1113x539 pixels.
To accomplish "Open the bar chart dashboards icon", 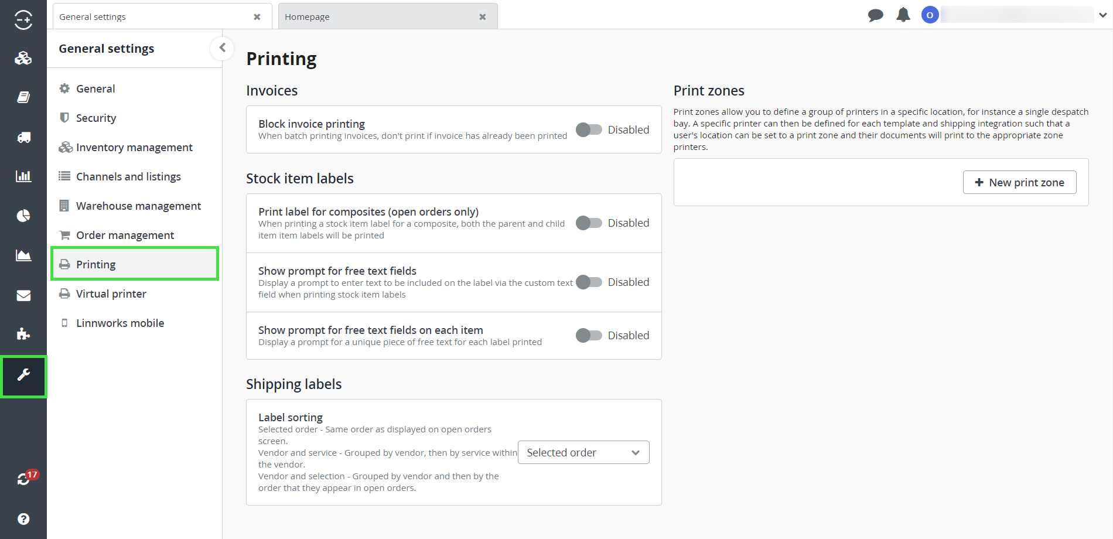I will tap(23, 176).
